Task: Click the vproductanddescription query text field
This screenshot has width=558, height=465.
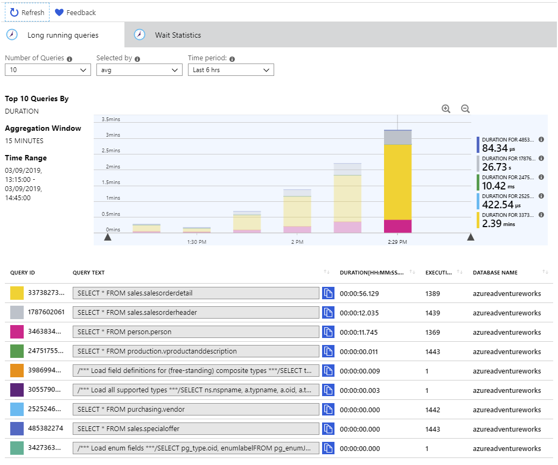Action: click(x=196, y=351)
